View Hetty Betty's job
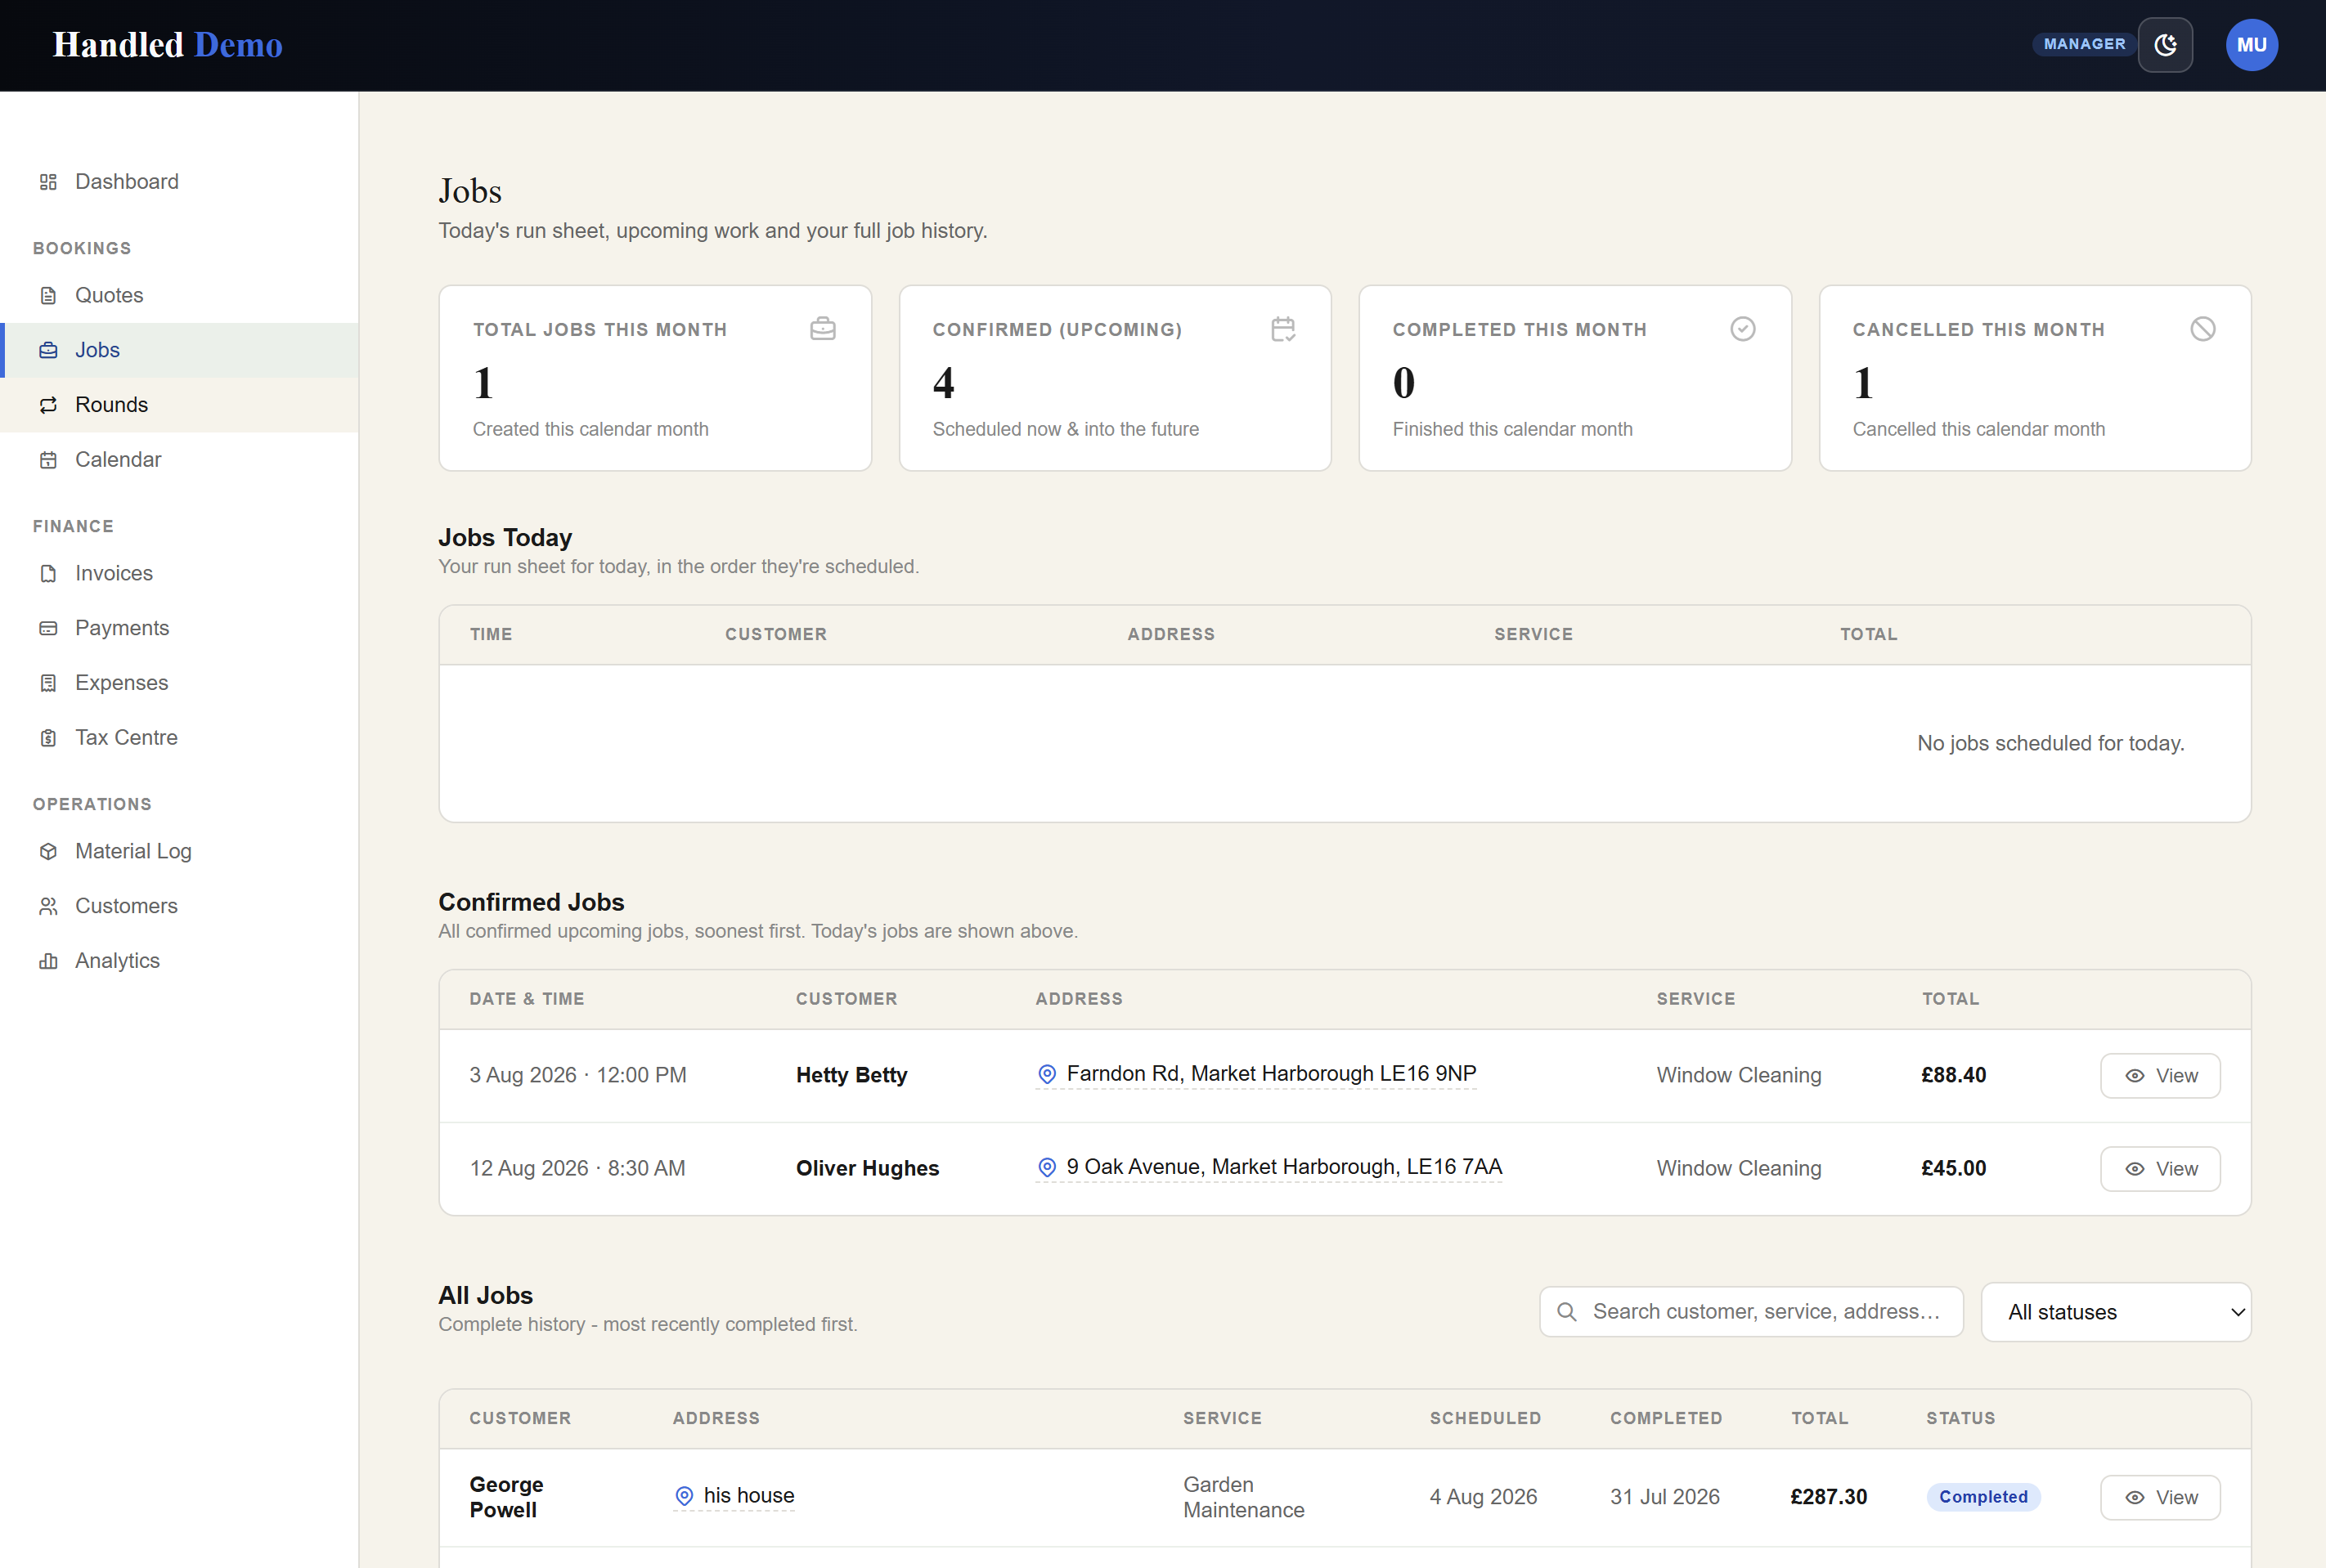The image size is (2326, 1568). pyautogui.click(x=2160, y=1076)
